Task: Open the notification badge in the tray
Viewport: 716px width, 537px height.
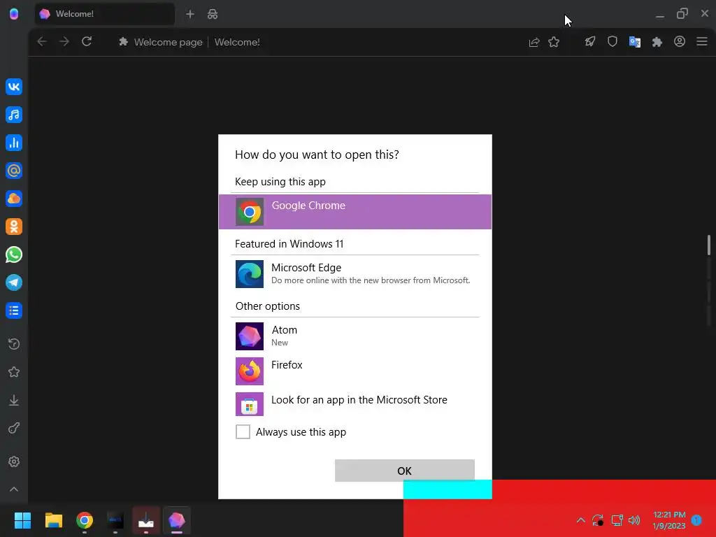Action: click(x=696, y=520)
